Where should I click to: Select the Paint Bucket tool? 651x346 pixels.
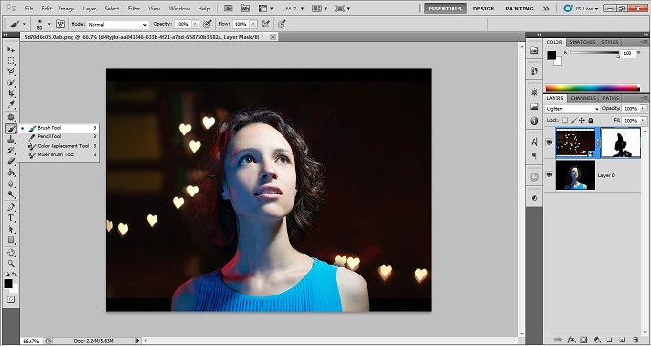coord(10,173)
